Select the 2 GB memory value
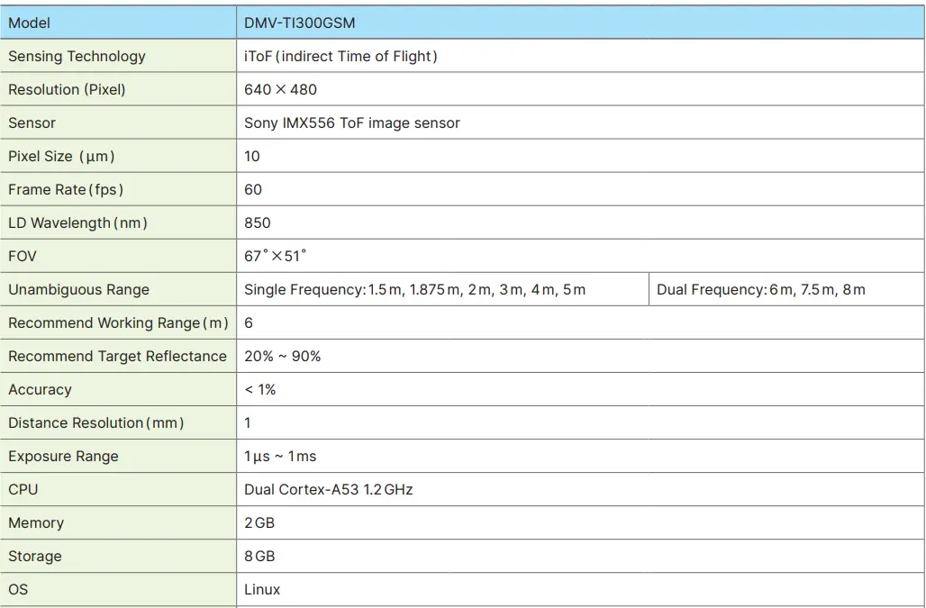Screen dimensions: 926x608 pos(259,522)
